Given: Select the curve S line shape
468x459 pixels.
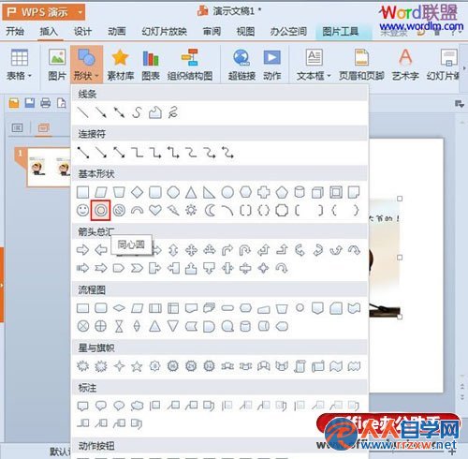Looking at the screenshot, I should click(137, 112).
